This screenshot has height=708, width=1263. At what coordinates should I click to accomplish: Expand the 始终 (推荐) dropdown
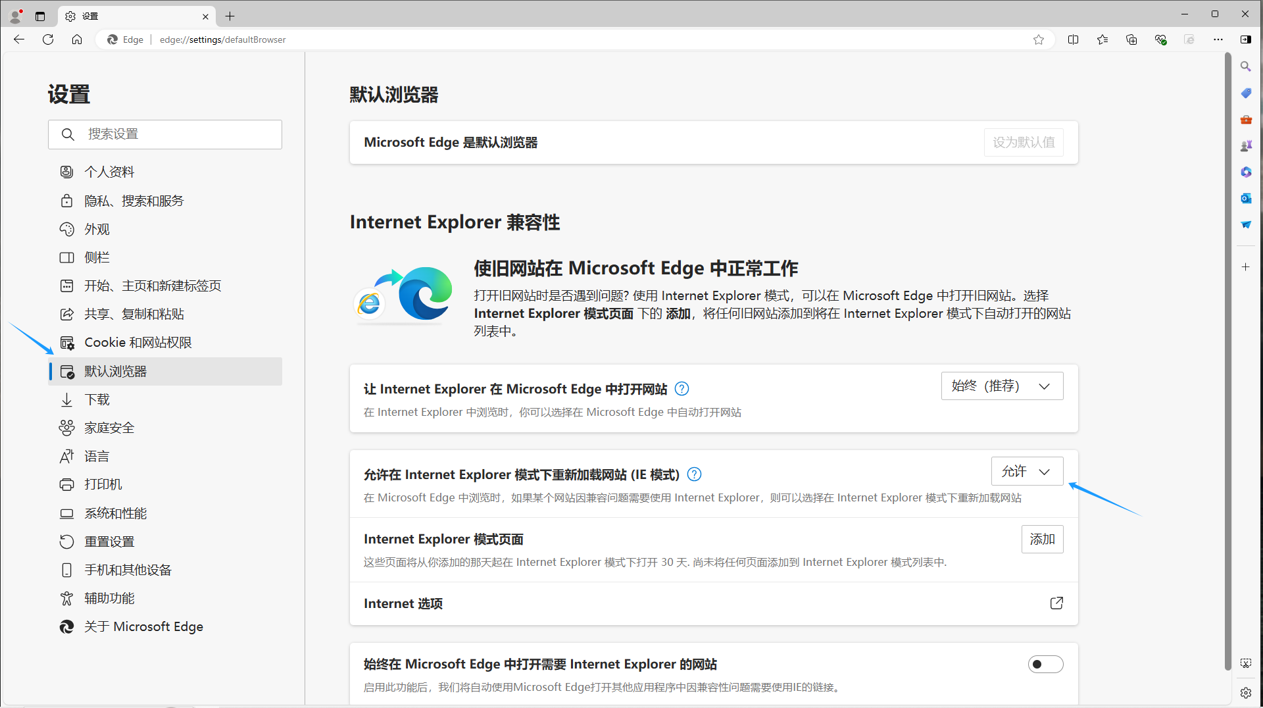pos(1002,386)
